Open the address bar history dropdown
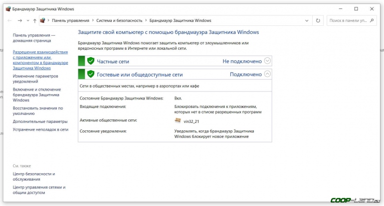 coord(308,20)
